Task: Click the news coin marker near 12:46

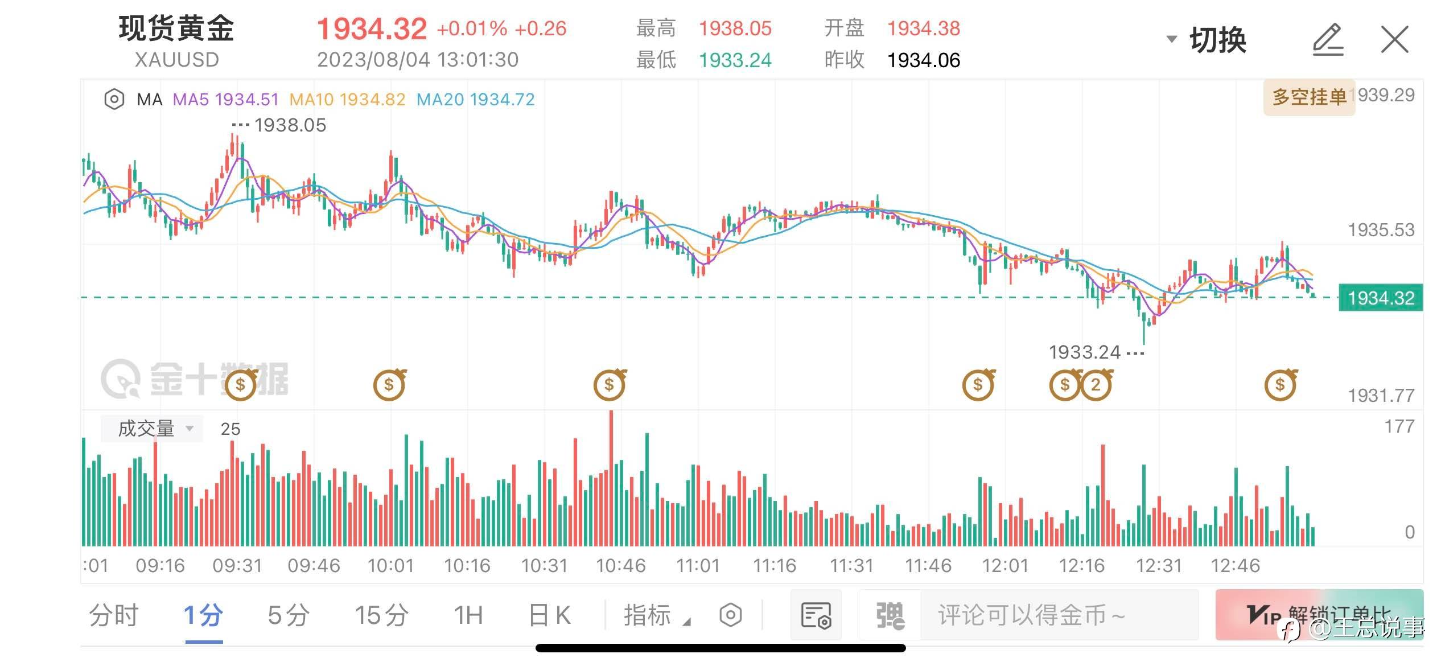Action: [1280, 385]
